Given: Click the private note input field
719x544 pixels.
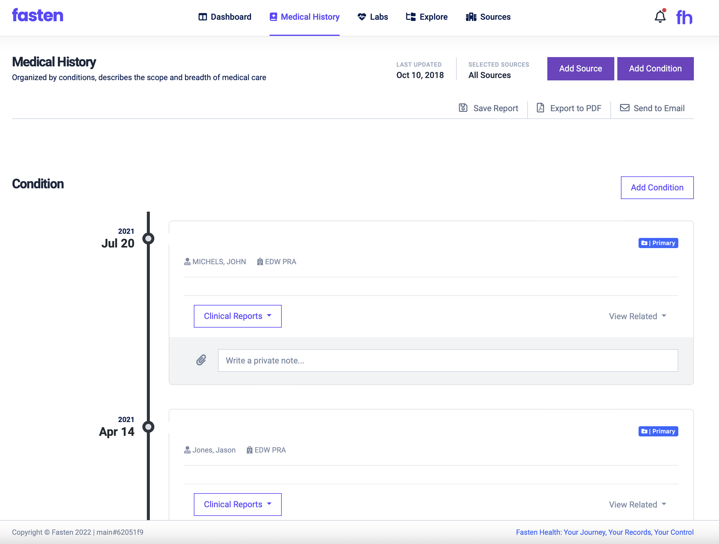Looking at the screenshot, I should pos(448,360).
